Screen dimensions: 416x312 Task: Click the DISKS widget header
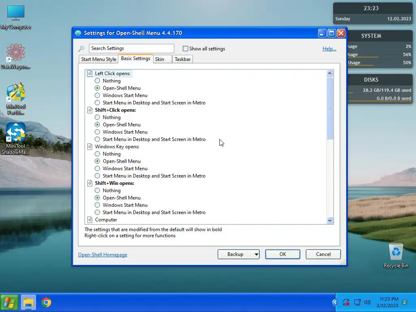371,80
